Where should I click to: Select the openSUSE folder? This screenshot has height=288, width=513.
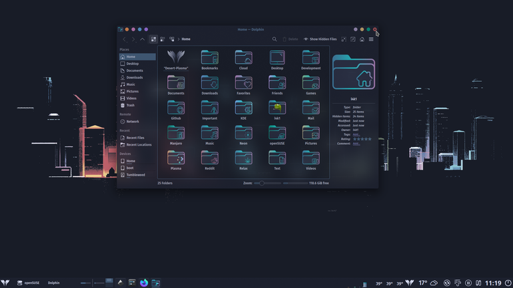(277, 135)
